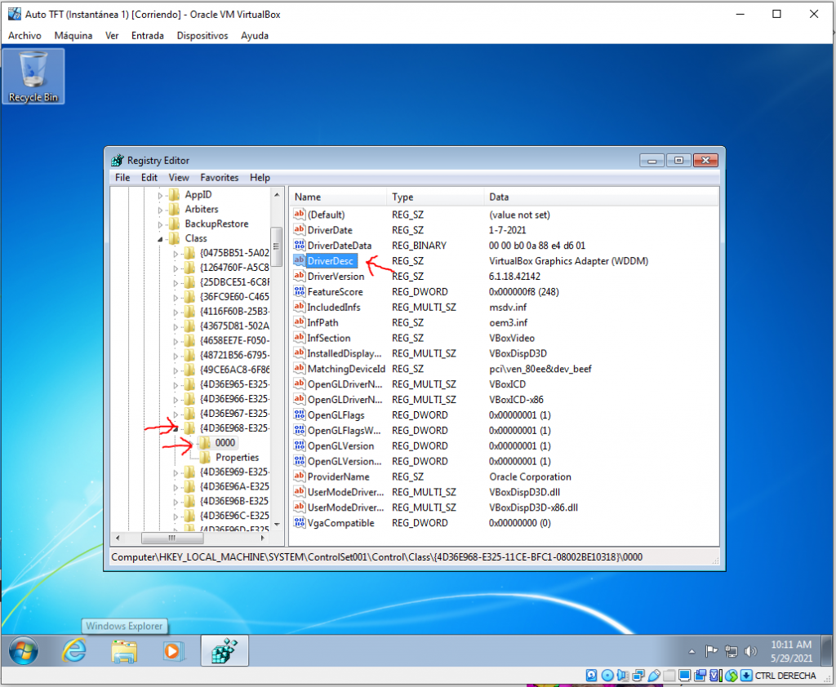The width and height of the screenshot is (836, 687).
Task: Collapse the Class registry key
Action: 161,239
